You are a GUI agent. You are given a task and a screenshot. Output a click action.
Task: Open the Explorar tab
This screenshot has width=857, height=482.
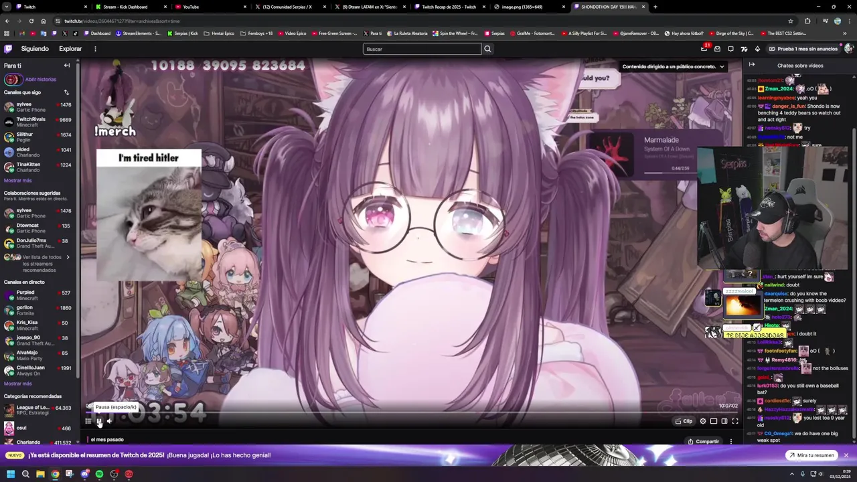pyautogui.click(x=70, y=49)
